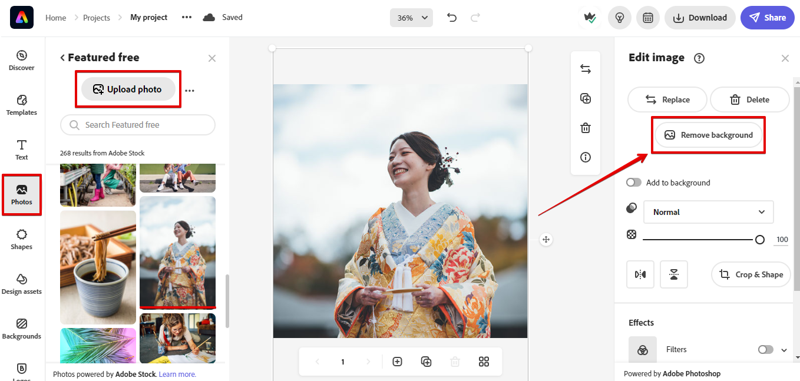Screen dimensions: 800x381
Task: Enable Add to background toggle
Action: point(634,183)
